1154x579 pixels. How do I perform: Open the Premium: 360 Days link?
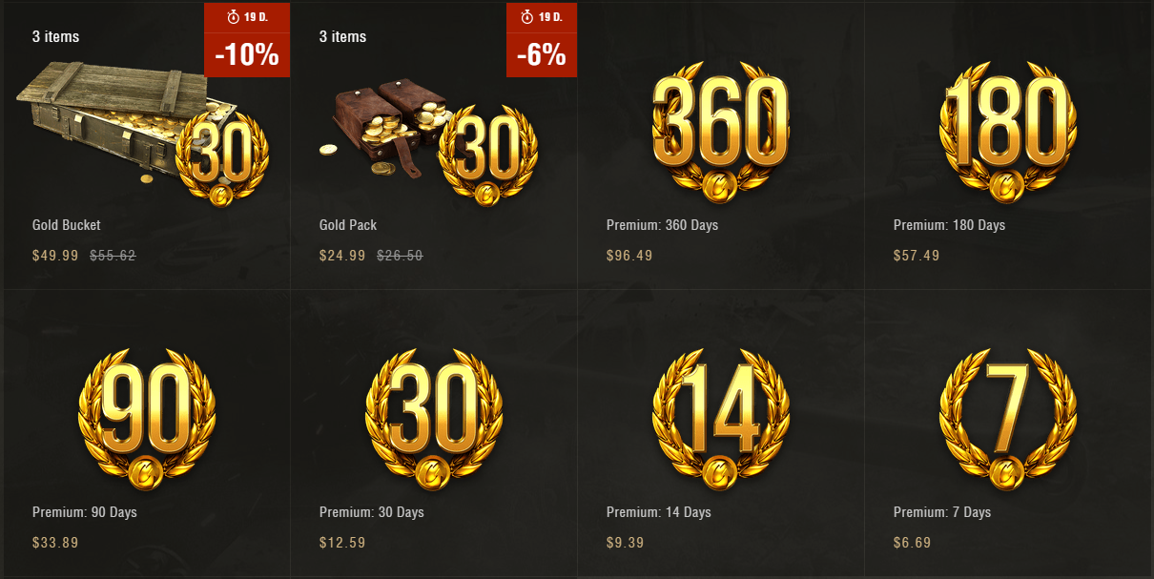click(x=662, y=225)
